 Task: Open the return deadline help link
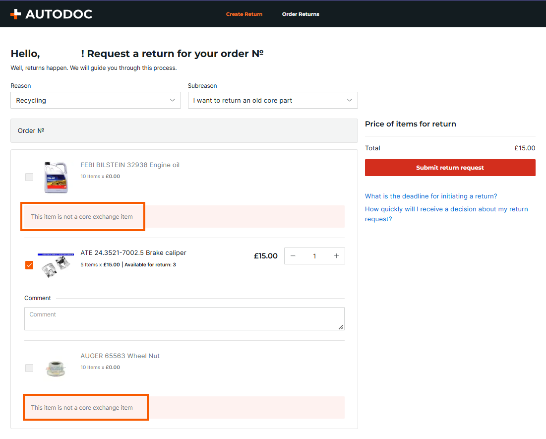point(431,196)
